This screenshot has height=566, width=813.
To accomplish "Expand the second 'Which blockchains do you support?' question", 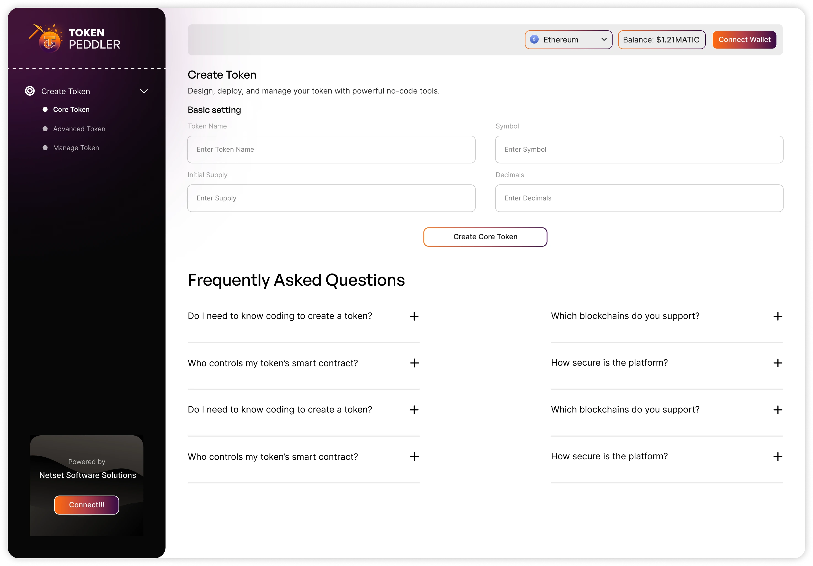I will tap(666, 409).
